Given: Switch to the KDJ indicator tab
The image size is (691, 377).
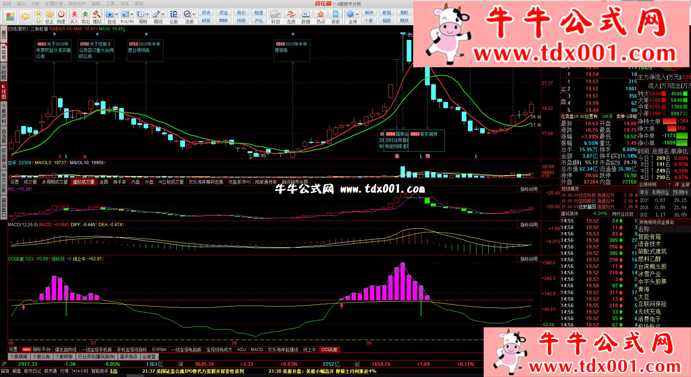Looking at the screenshot, I should (x=241, y=350).
